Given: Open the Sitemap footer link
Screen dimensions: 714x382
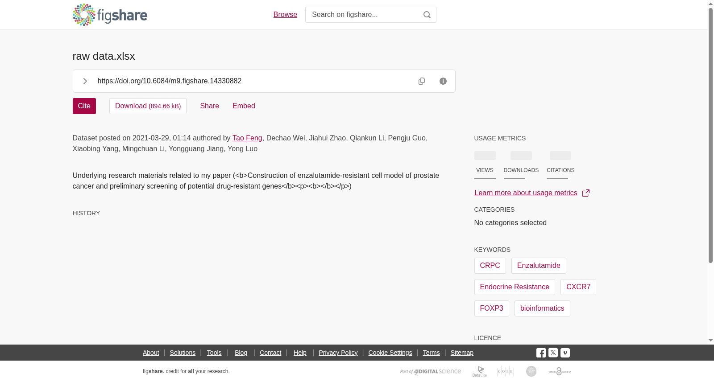Looking at the screenshot, I should (x=462, y=353).
